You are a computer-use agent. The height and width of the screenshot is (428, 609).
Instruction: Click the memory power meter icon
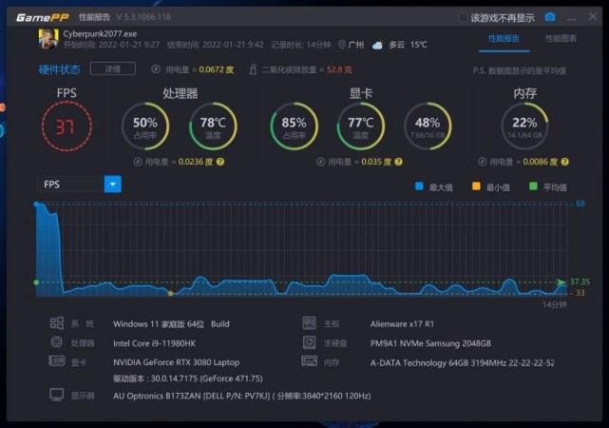(x=482, y=162)
